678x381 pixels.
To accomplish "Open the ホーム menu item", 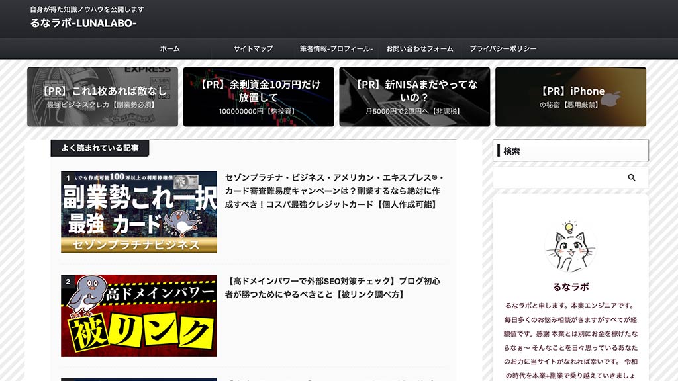I will (169, 49).
